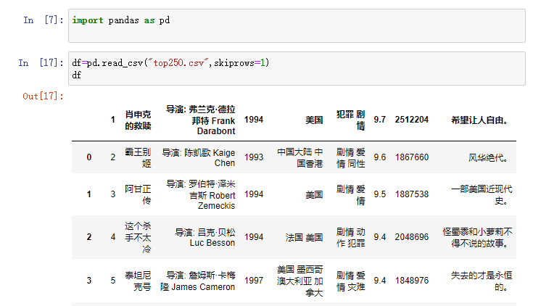Click the import pandas code cell
Screen dimensions: 541x306
pyautogui.click(x=297, y=26)
